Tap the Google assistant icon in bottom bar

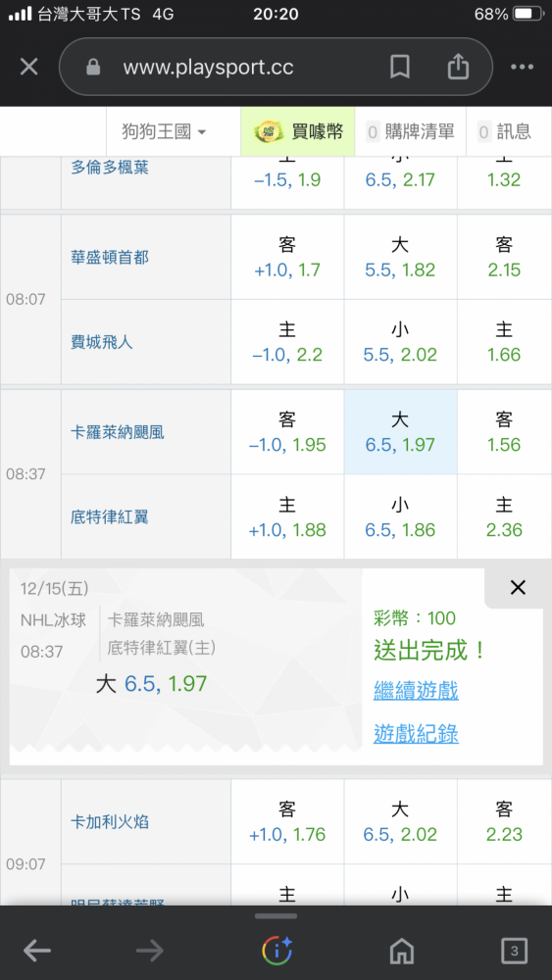(x=276, y=952)
